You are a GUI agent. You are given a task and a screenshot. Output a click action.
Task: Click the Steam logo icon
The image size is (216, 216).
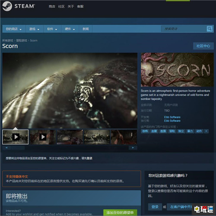point(7,6)
